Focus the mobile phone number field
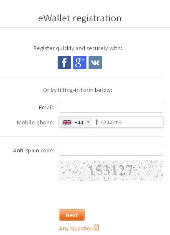 coord(127,122)
